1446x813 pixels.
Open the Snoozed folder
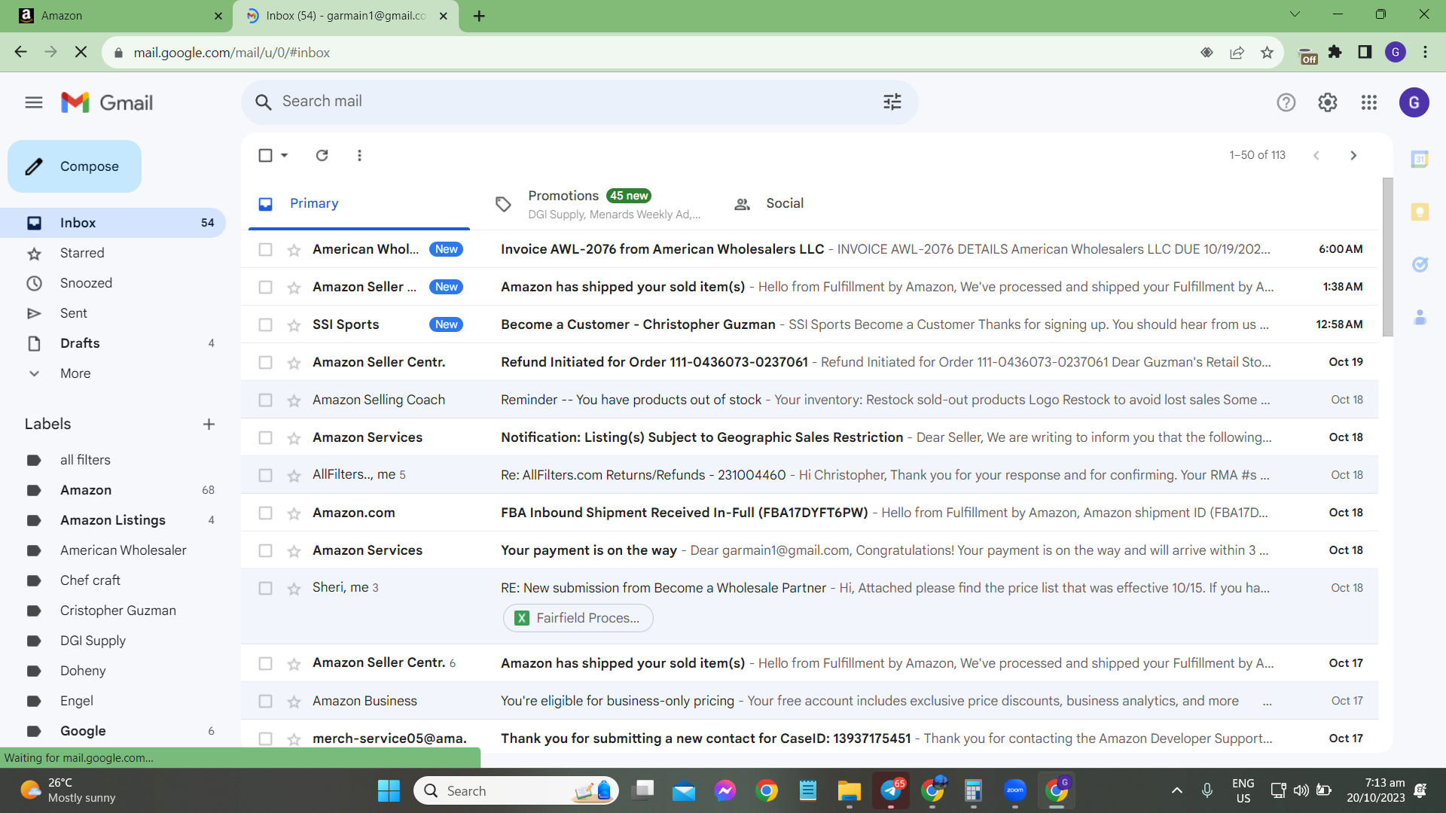86,283
